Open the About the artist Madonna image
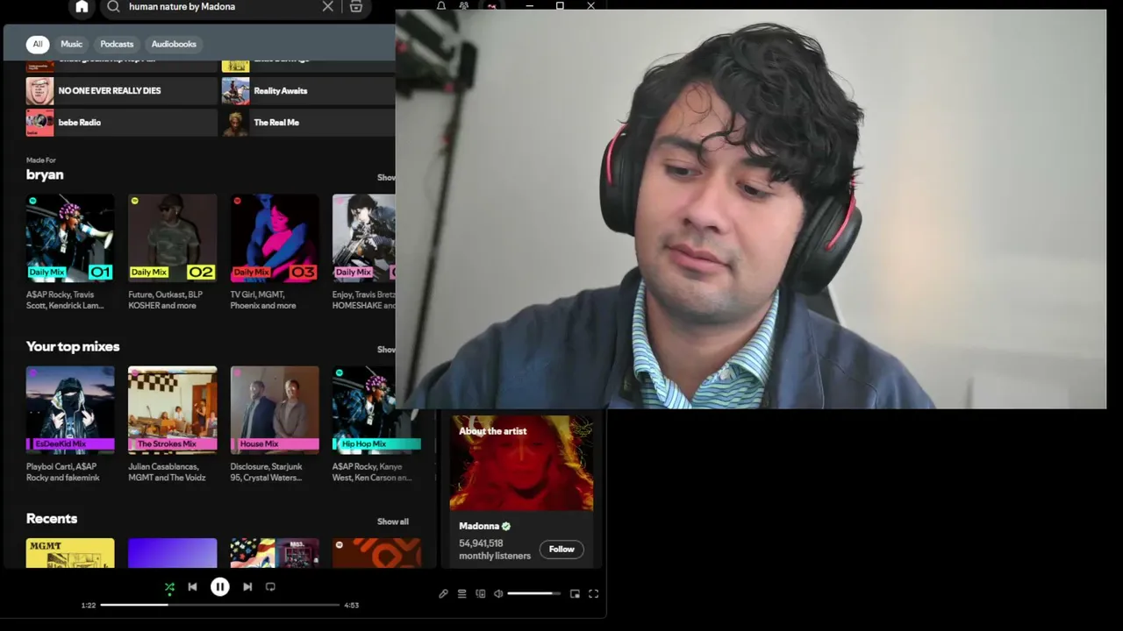This screenshot has width=1123, height=631. click(521, 463)
